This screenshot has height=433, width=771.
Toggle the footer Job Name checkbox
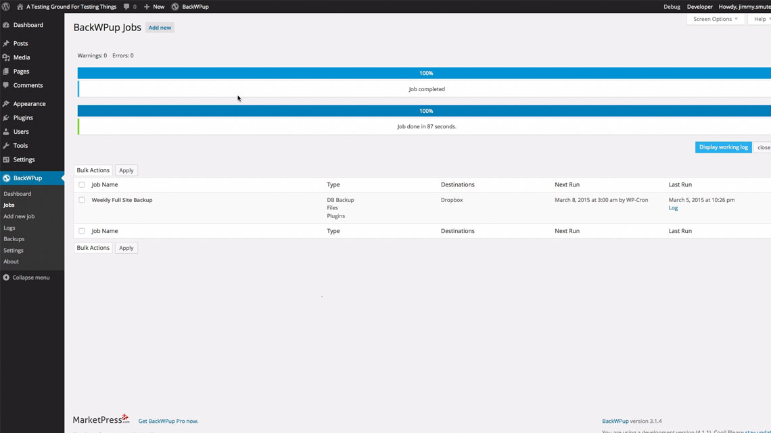82,231
